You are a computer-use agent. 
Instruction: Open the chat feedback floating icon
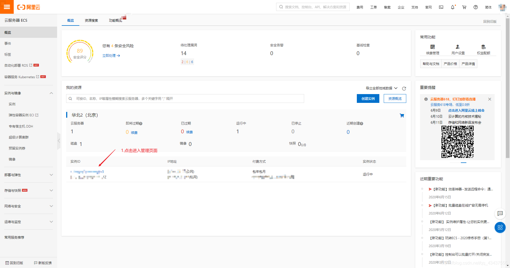pos(500,213)
